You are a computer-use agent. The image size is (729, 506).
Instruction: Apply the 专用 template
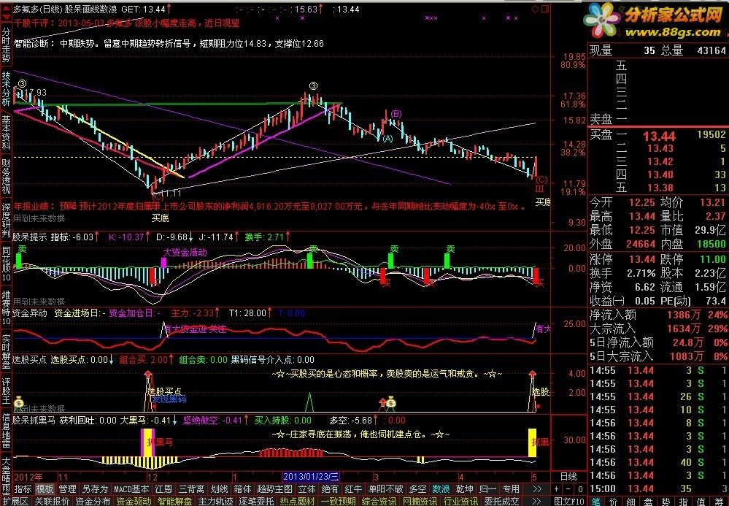[511, 488]
